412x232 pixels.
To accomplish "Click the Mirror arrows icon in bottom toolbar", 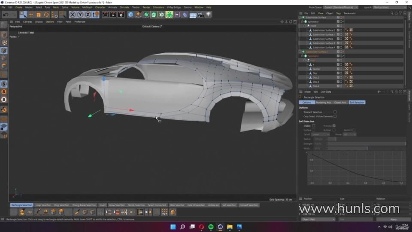I will tap(148, 212).
